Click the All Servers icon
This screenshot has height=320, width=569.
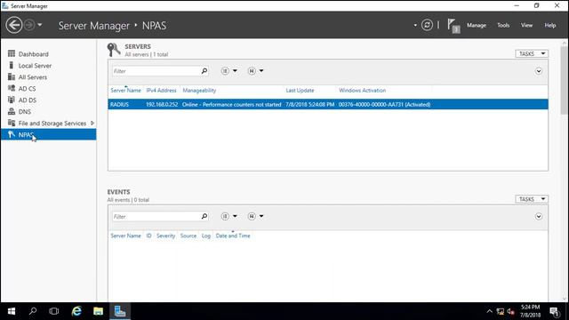click(12, 77)
